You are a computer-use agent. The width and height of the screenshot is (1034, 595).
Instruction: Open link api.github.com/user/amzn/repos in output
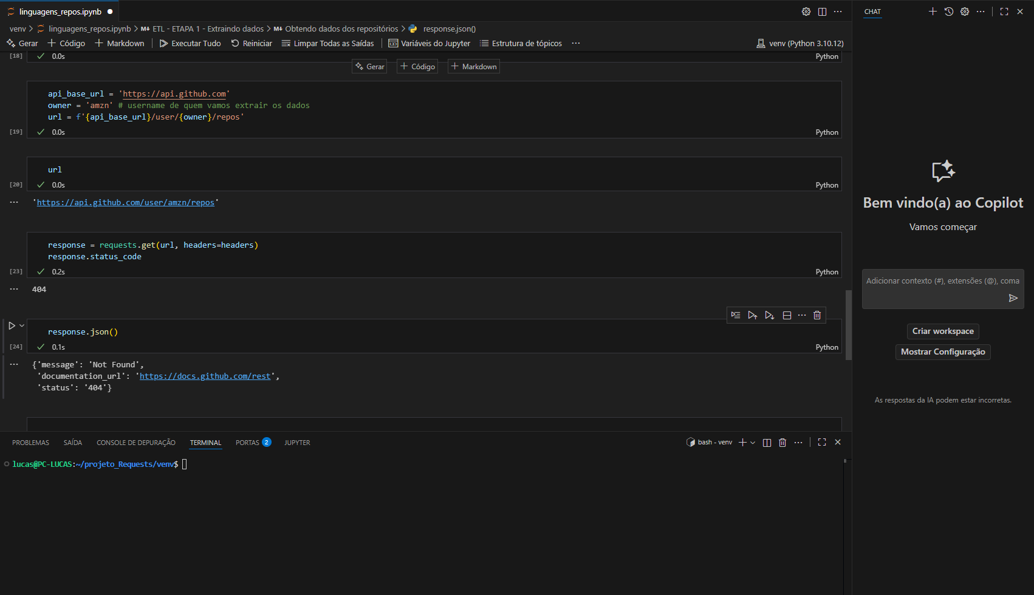[126, 203]
